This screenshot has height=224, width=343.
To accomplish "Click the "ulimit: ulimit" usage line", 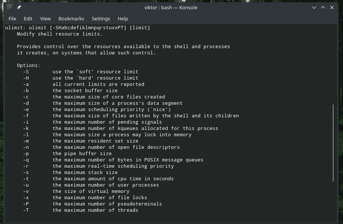I will click(77, 28).
